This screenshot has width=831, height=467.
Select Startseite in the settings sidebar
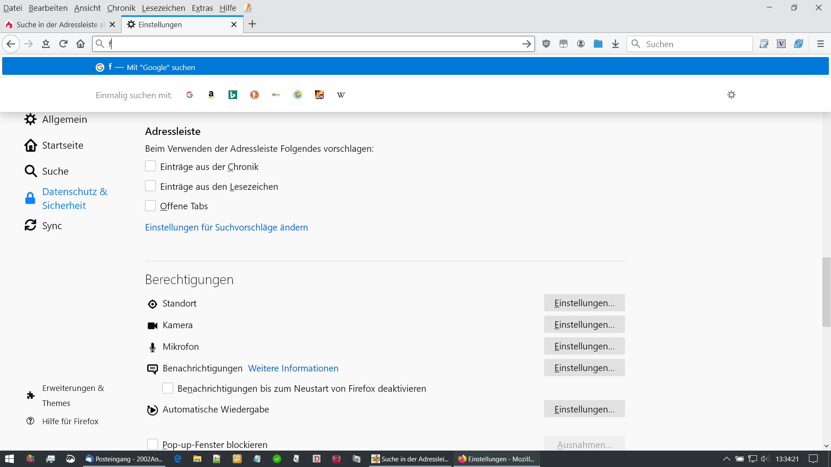62,145
